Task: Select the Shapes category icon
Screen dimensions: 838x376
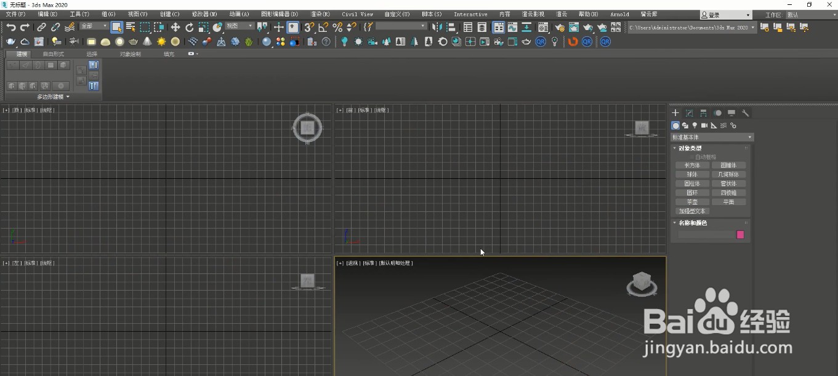Action: [x=685, y=125]
